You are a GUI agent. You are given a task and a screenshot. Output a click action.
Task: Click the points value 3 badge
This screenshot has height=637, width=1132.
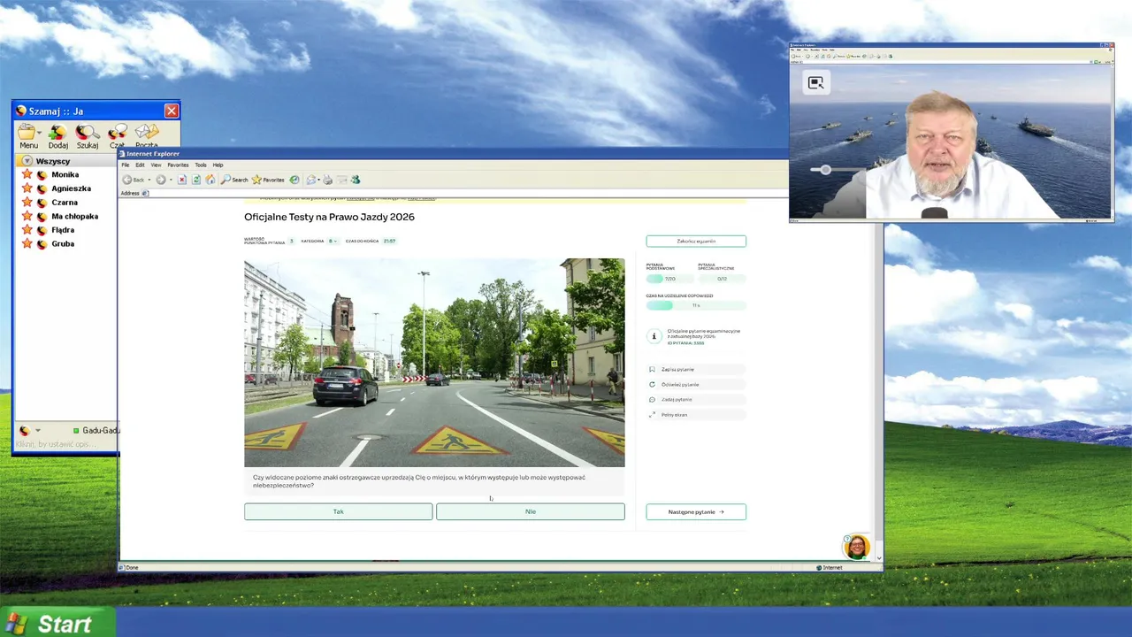[291, 241]
